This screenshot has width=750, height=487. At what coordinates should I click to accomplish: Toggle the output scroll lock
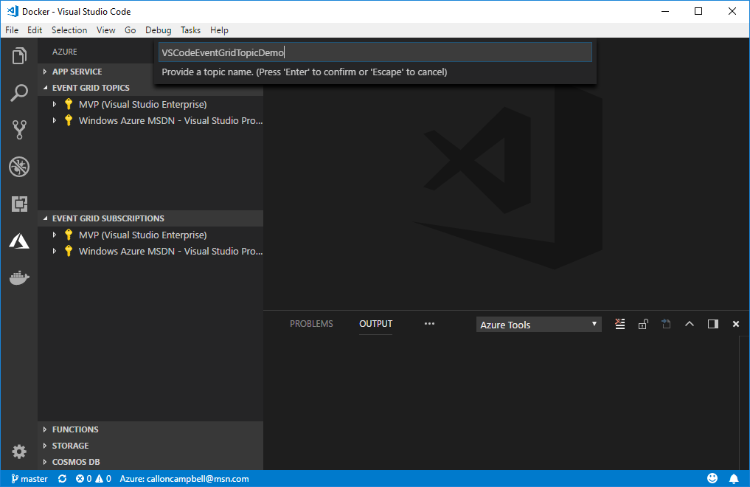click(x=643, y=324)
